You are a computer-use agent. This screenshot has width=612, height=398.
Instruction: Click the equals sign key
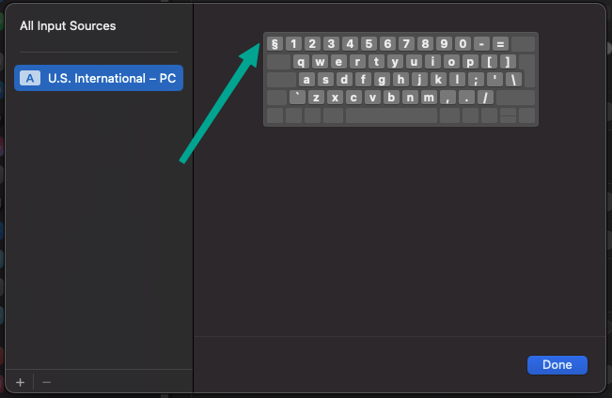coord(500,44)
